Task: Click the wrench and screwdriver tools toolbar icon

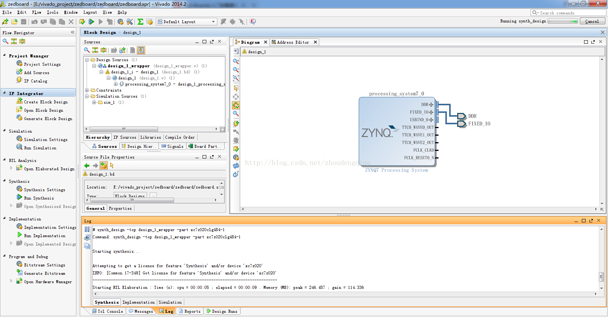Action: (x=130, y=22)
